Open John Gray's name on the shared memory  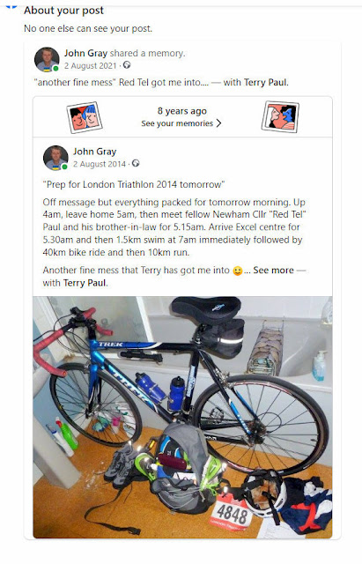click(85, 53)
